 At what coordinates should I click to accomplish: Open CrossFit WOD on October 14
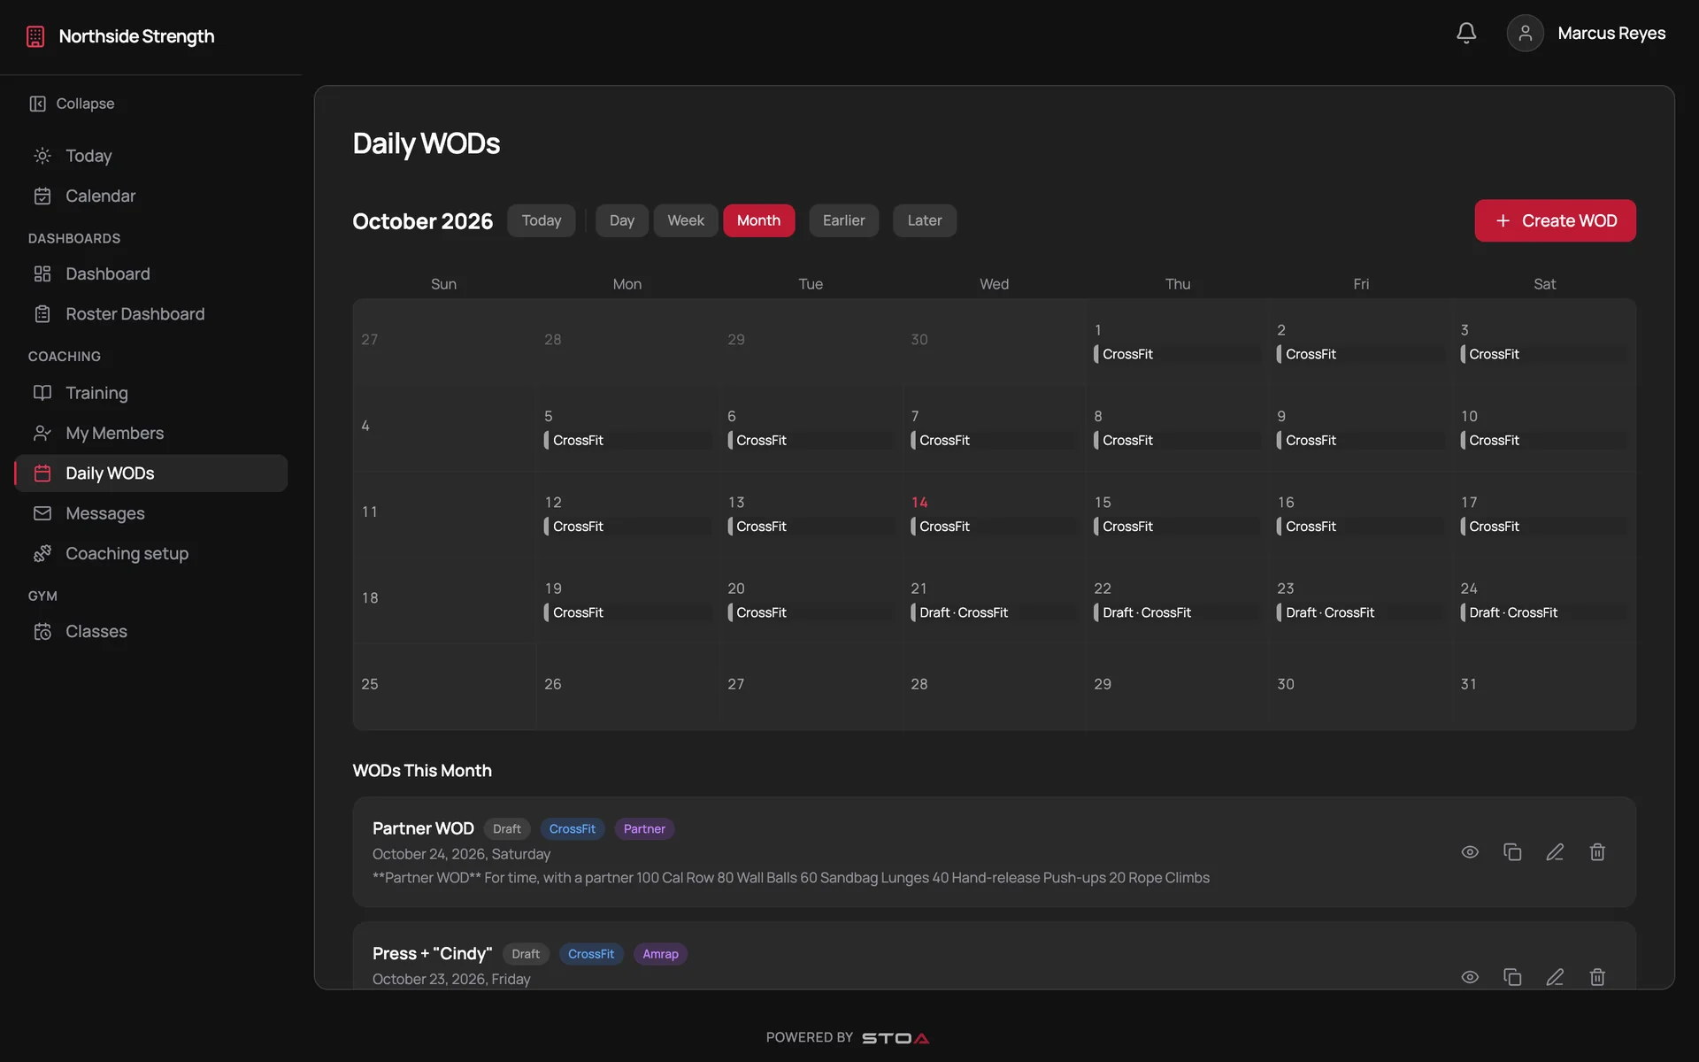click(994, 527)
